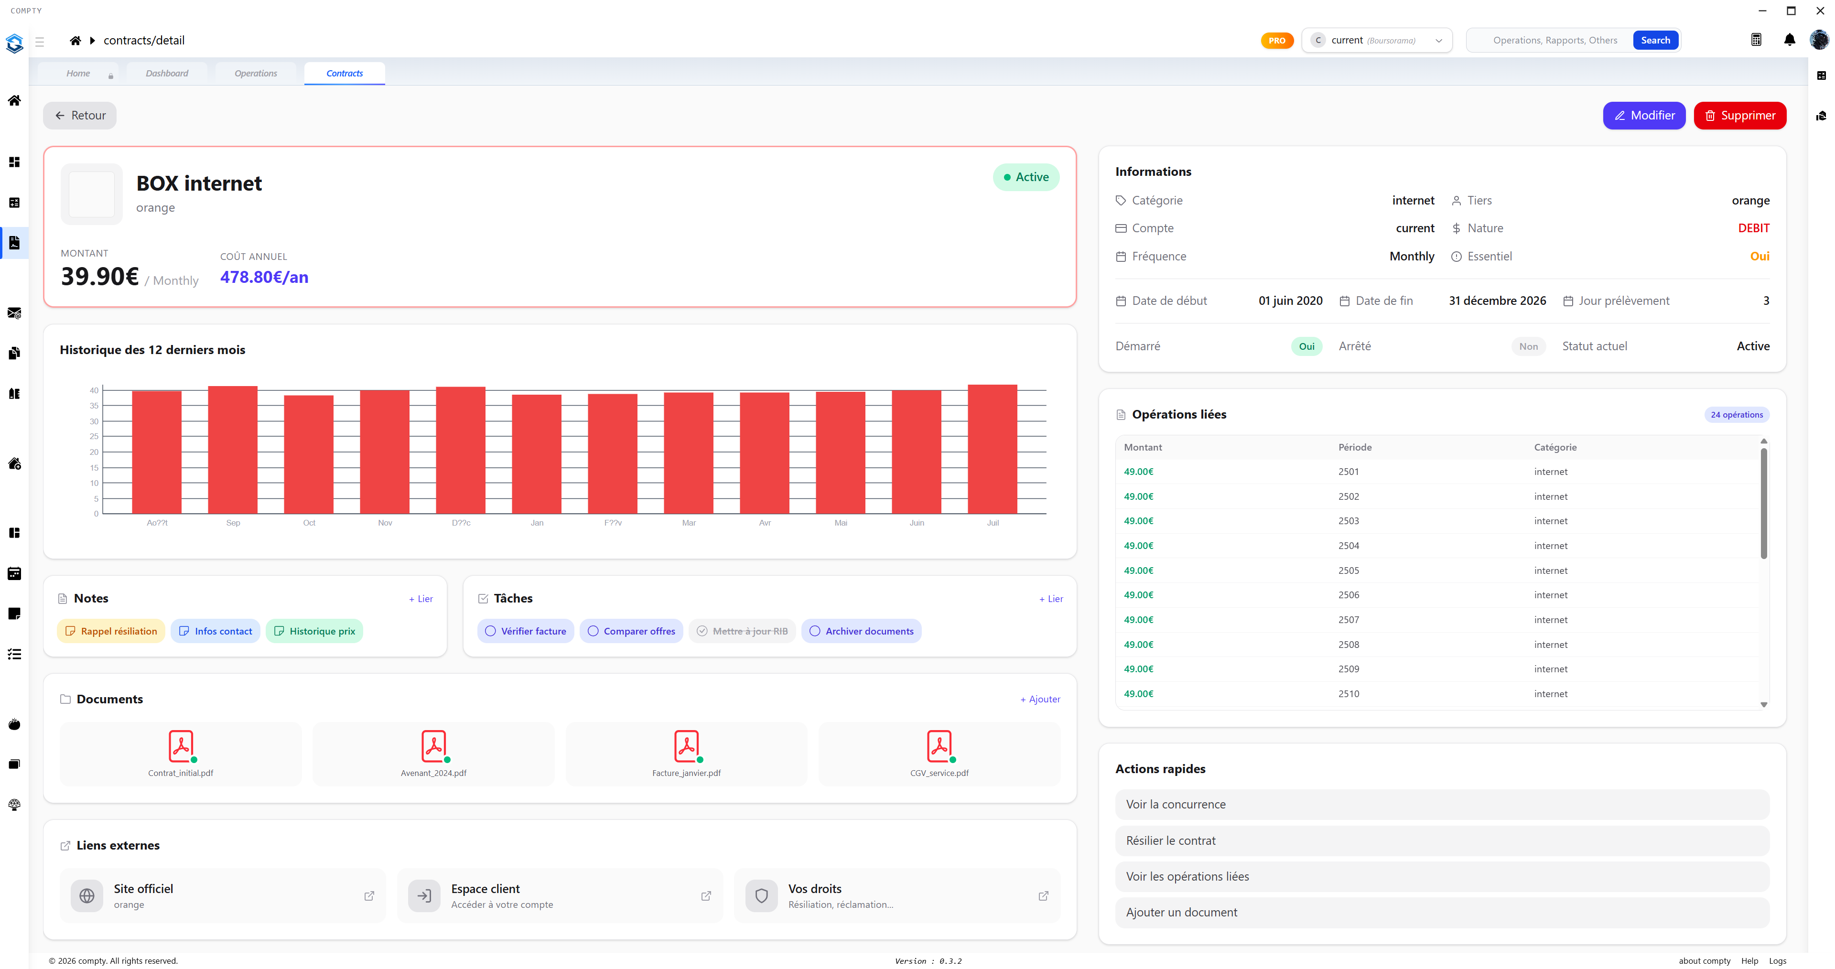
Task: Open the notifications bell
Action: 1790,41
